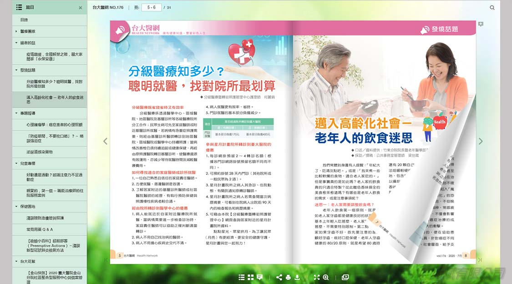Click the 台大醫網 NO.176 title text
The height and width of the screenshot is (284, 512).
tap(108, 7)
